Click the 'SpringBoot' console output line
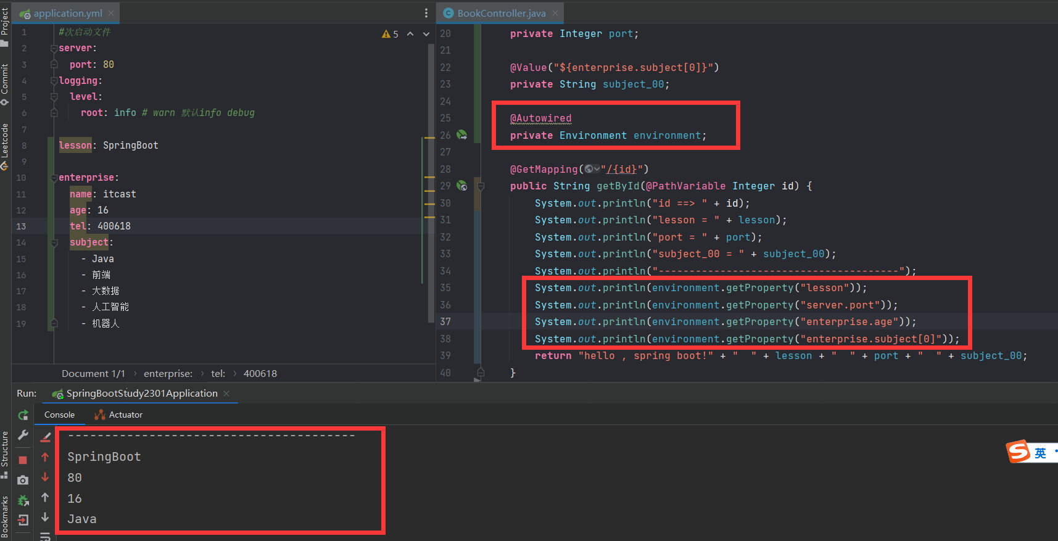Screen dimensions: 1058x541 coord(104,456)
